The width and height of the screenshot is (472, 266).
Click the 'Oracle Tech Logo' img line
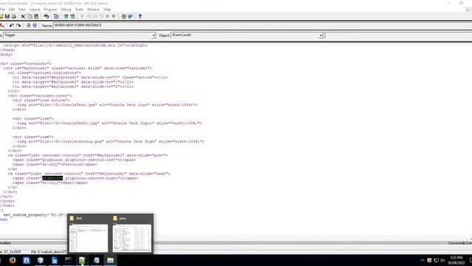point(108,105)
